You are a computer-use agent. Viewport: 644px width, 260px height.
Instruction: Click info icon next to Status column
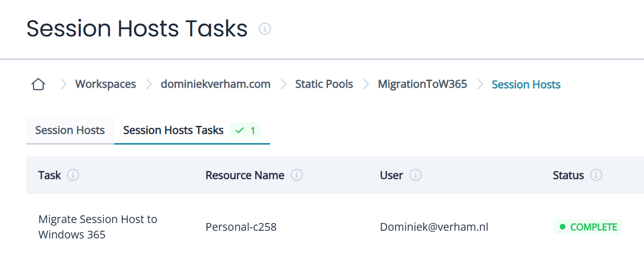(x=596, y=175)
